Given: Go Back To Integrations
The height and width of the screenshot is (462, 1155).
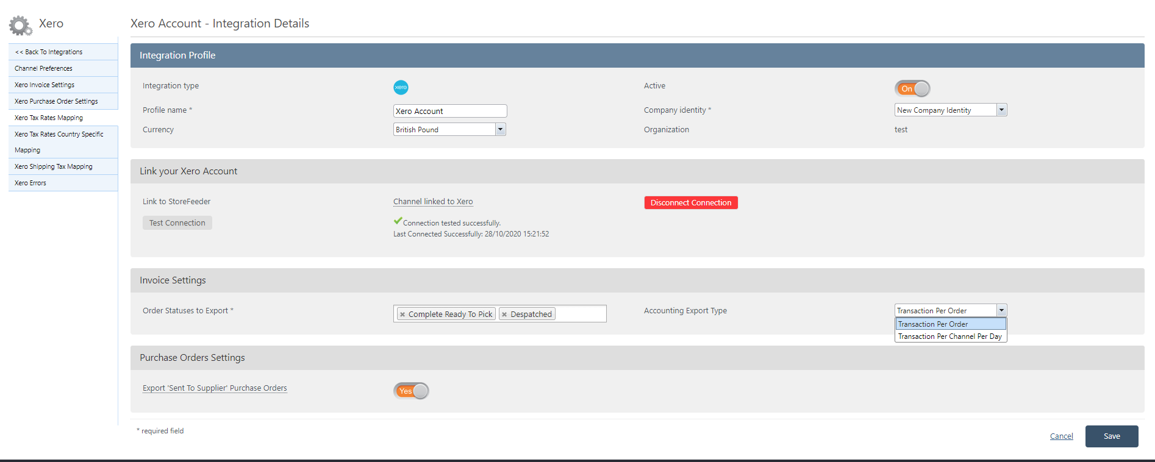Looking at the screenshot, I should (63, 52).
